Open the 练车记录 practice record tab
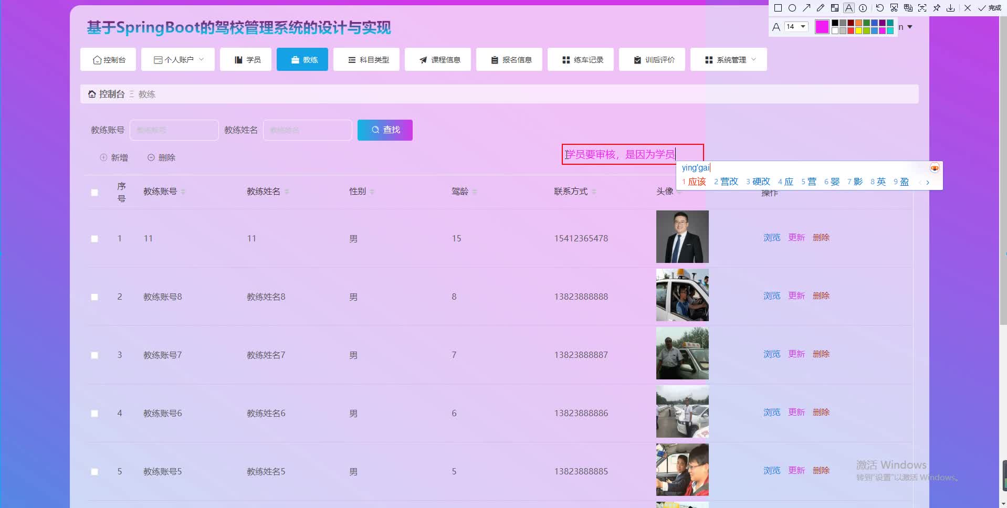The height and width of the screenshot is (508, 1007). click(581, 59)
